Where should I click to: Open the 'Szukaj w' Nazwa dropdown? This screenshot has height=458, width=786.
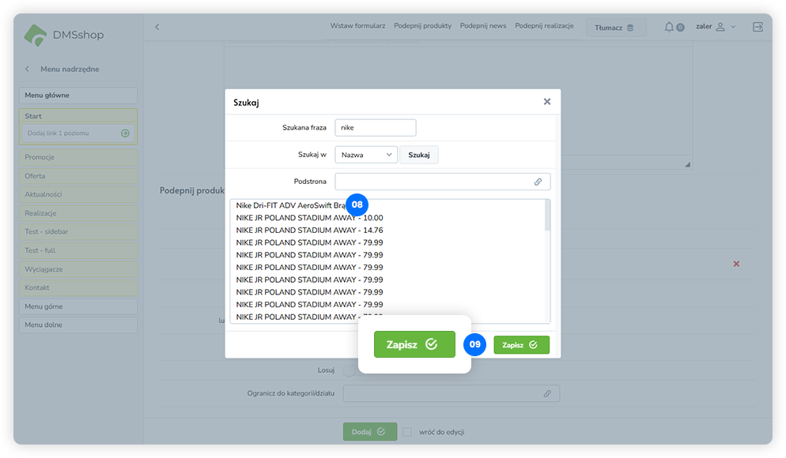[366, 155]
